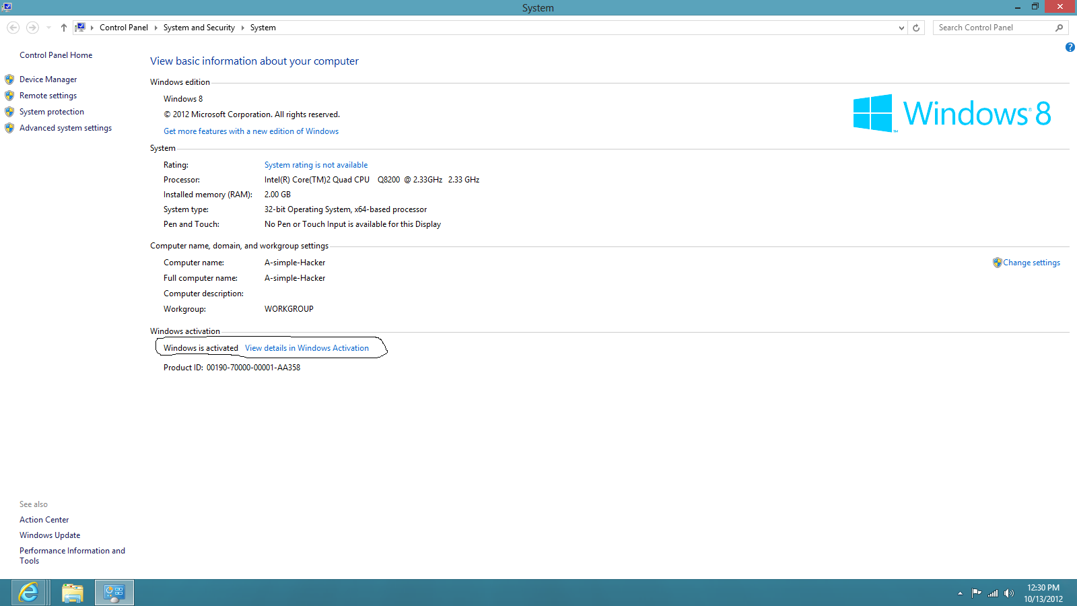The image size is (1077, 606).
Task: Open Action Center flag in system tray
Action: tap(976, 593)
